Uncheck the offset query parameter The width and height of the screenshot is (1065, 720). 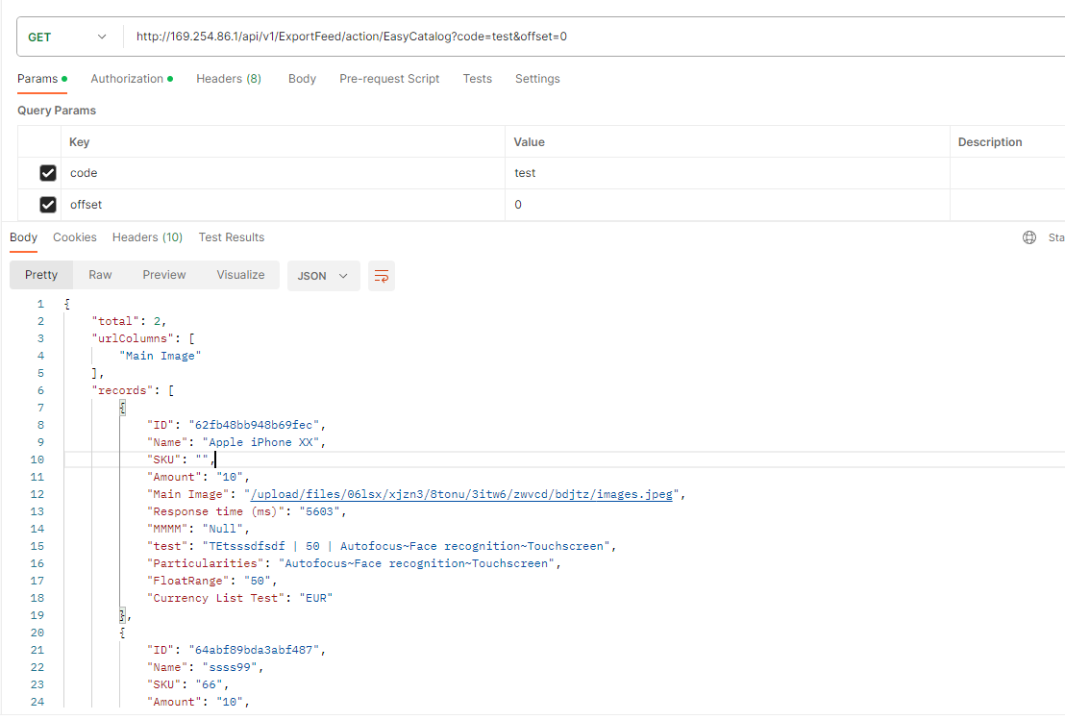click(x=48, y=204)
